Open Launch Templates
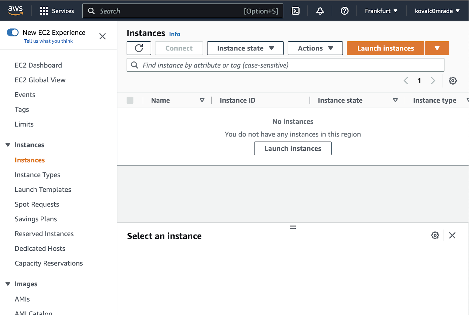Screen dimensions: 469x315 (43, 190)
